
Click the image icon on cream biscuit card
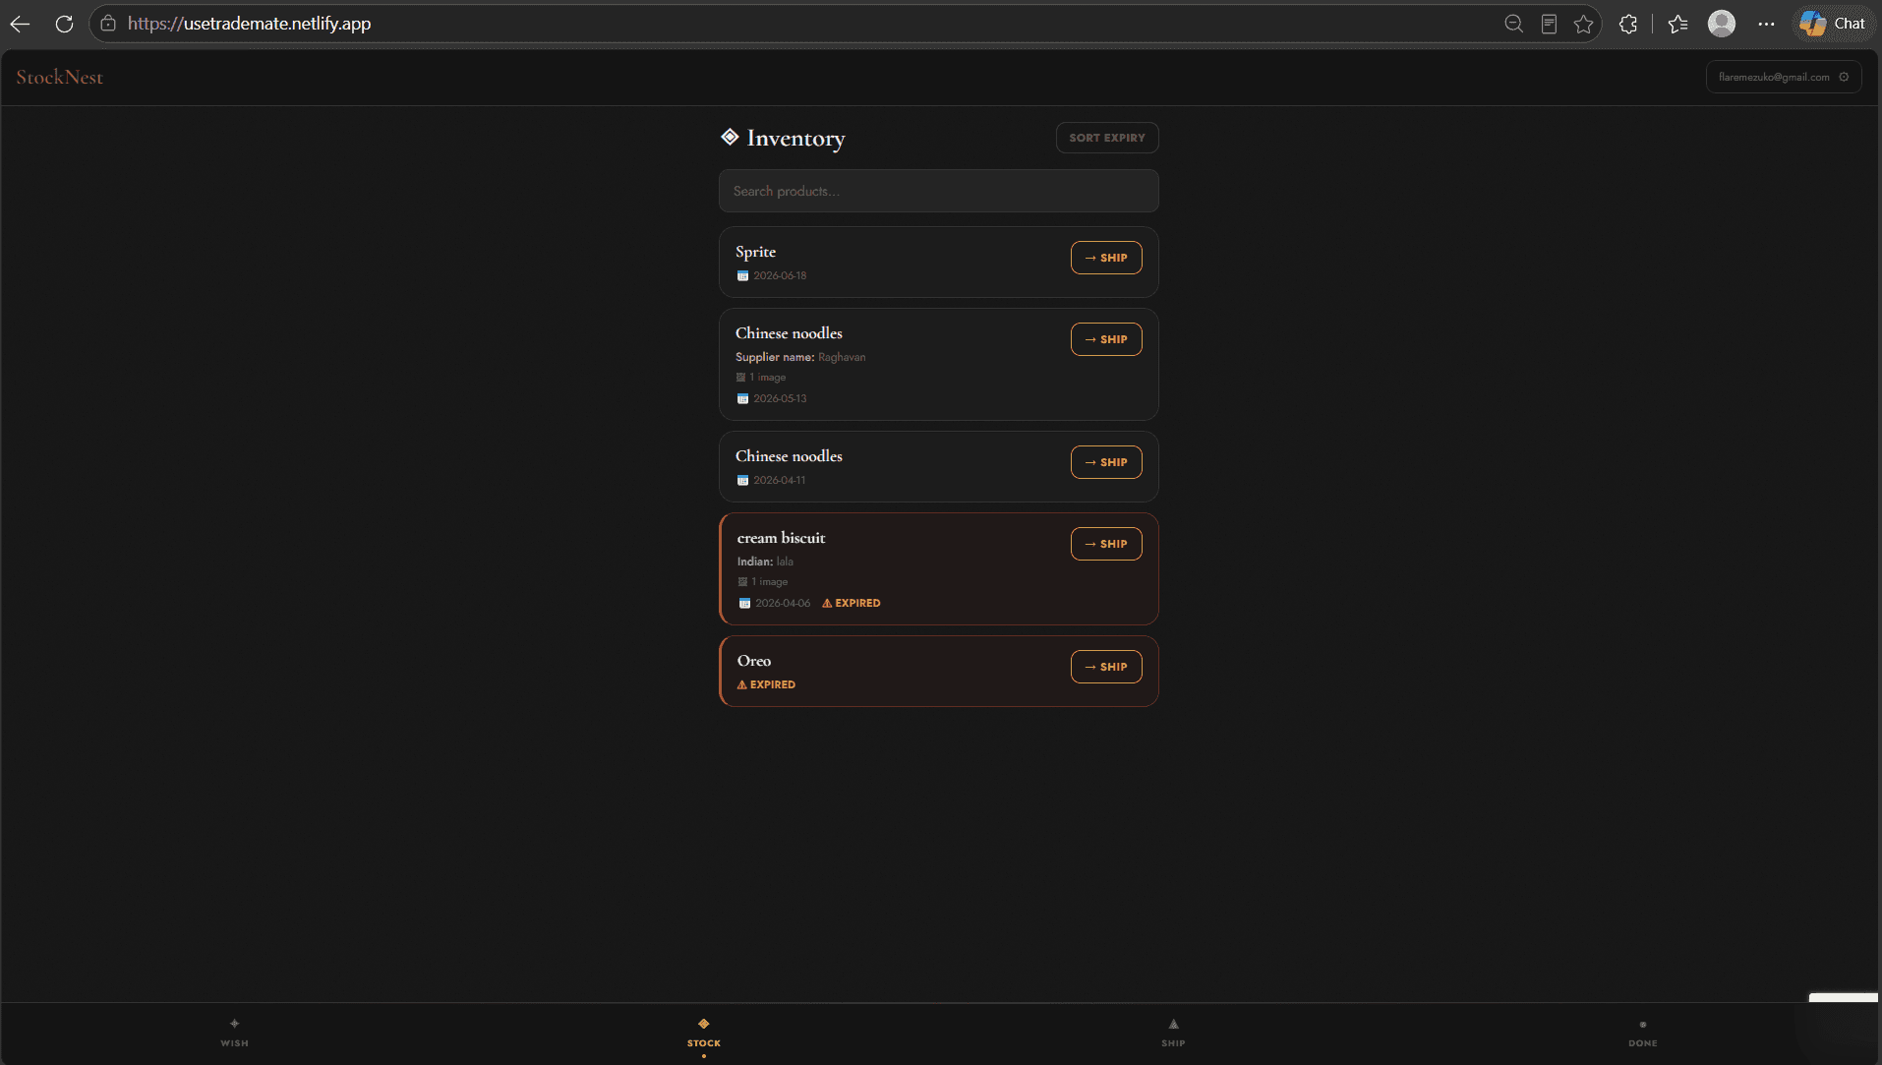742,582
